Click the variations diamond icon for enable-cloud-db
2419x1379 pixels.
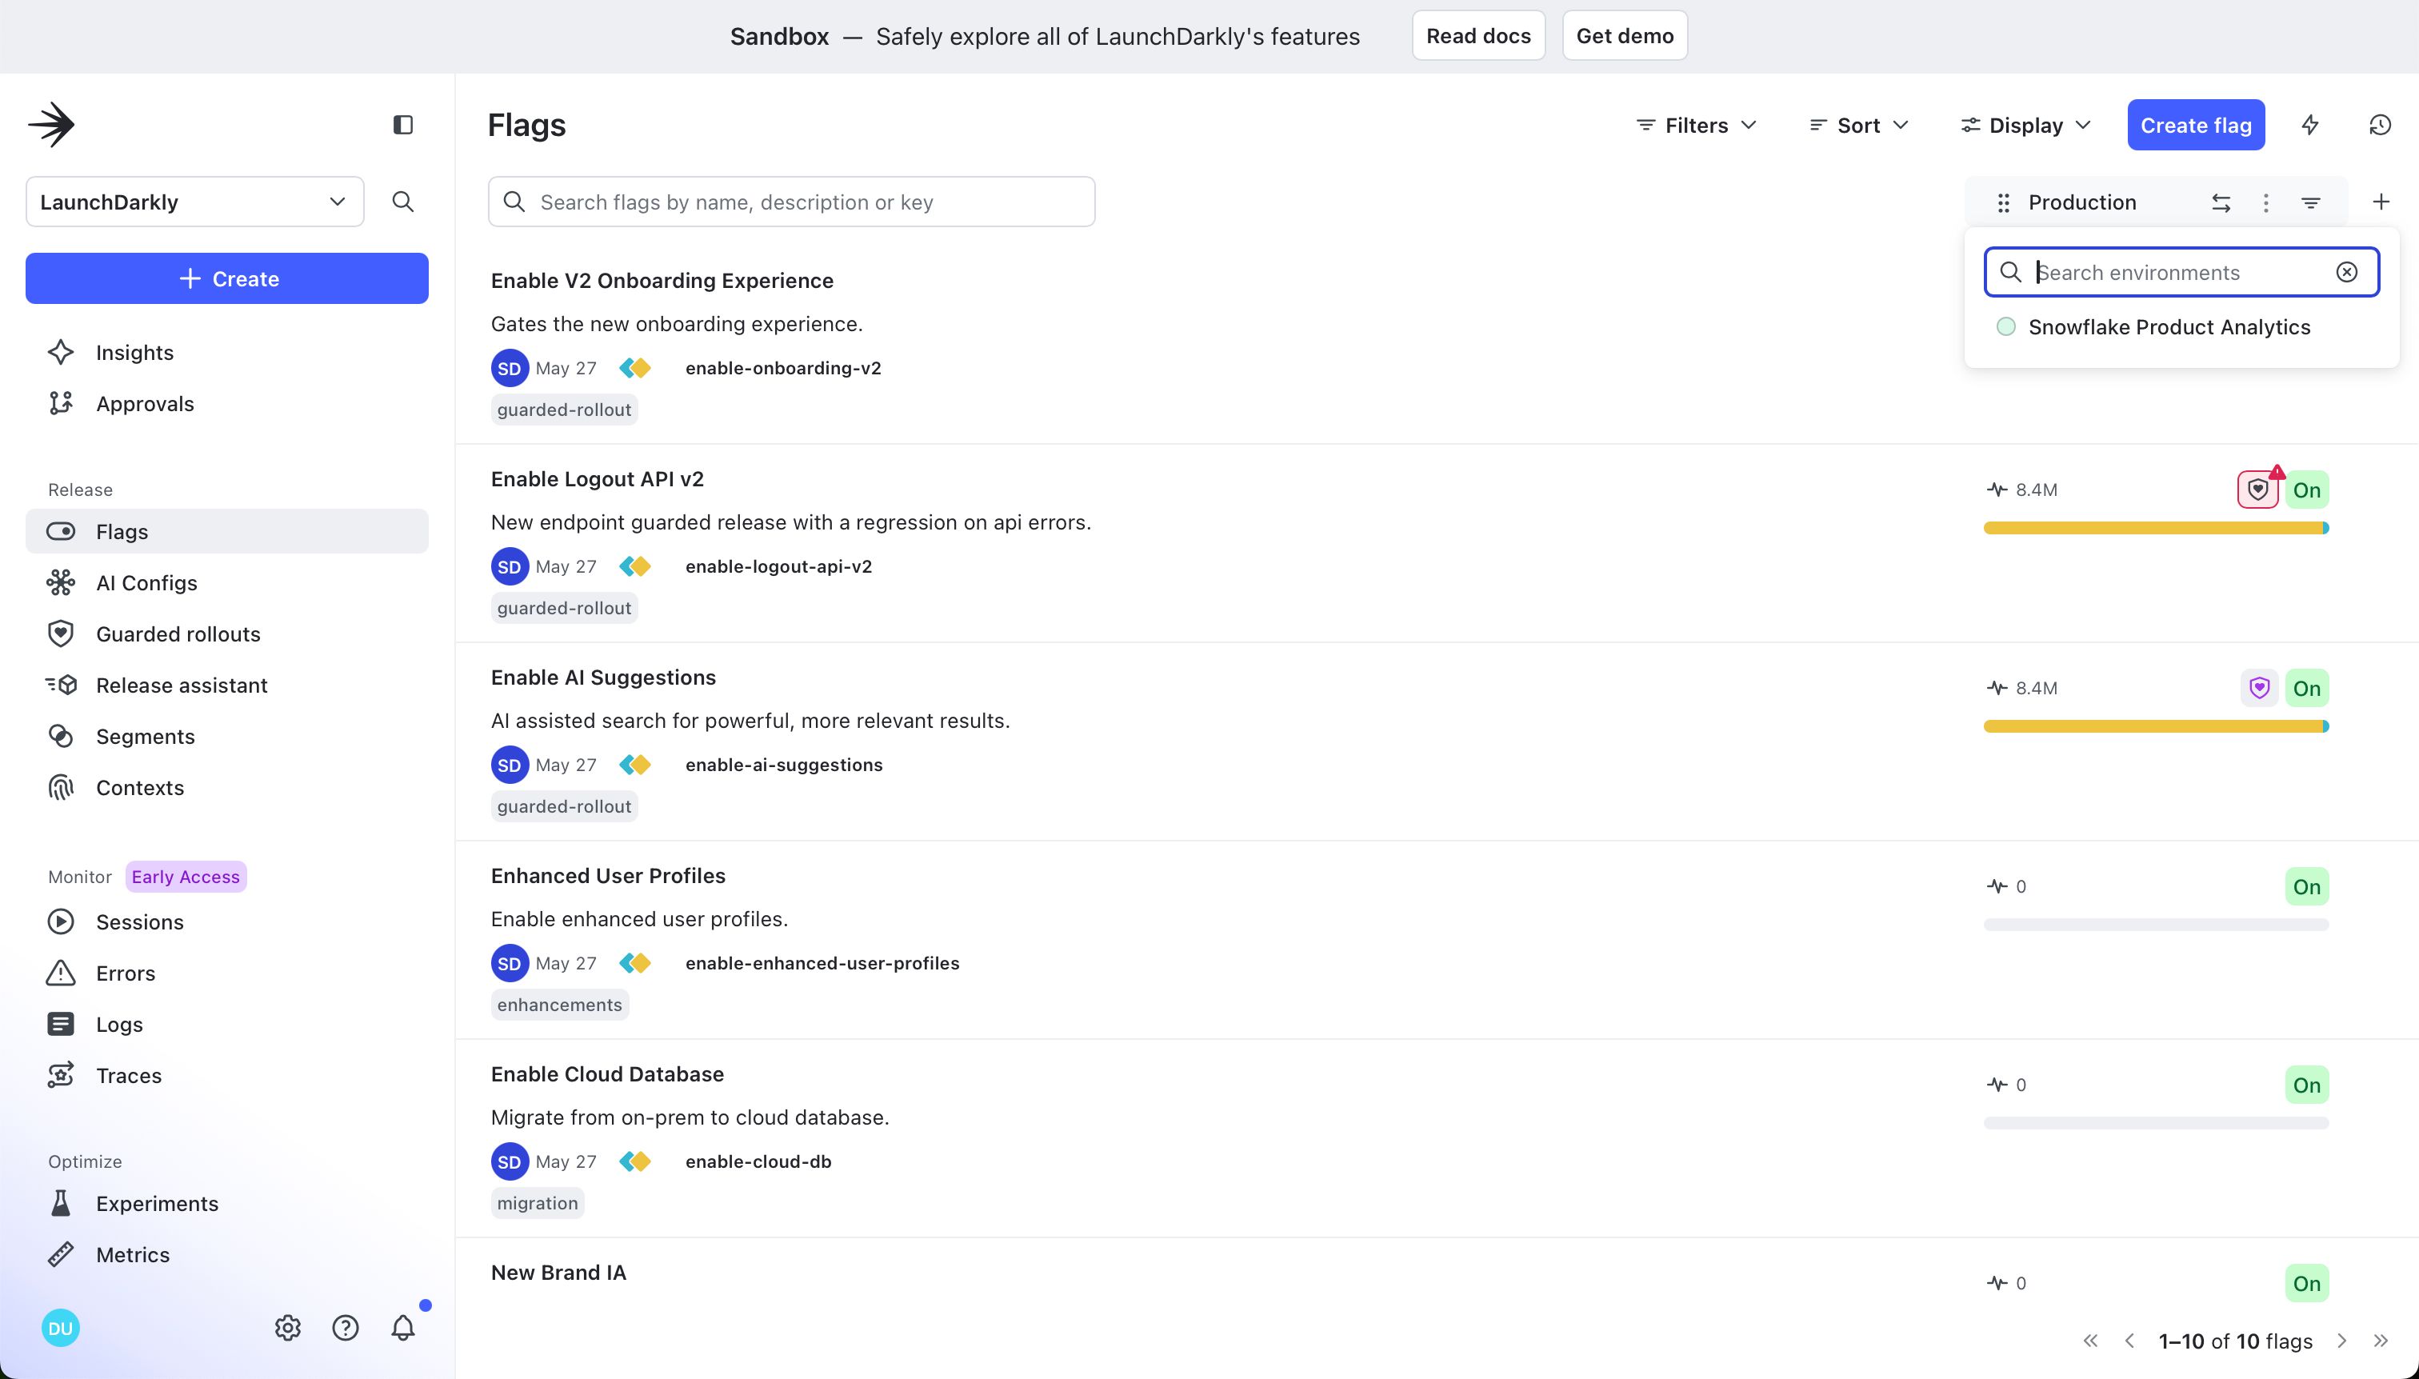point(635,1161)
